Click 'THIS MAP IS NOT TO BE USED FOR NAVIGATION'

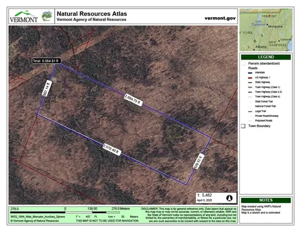(x=107, y=221)
